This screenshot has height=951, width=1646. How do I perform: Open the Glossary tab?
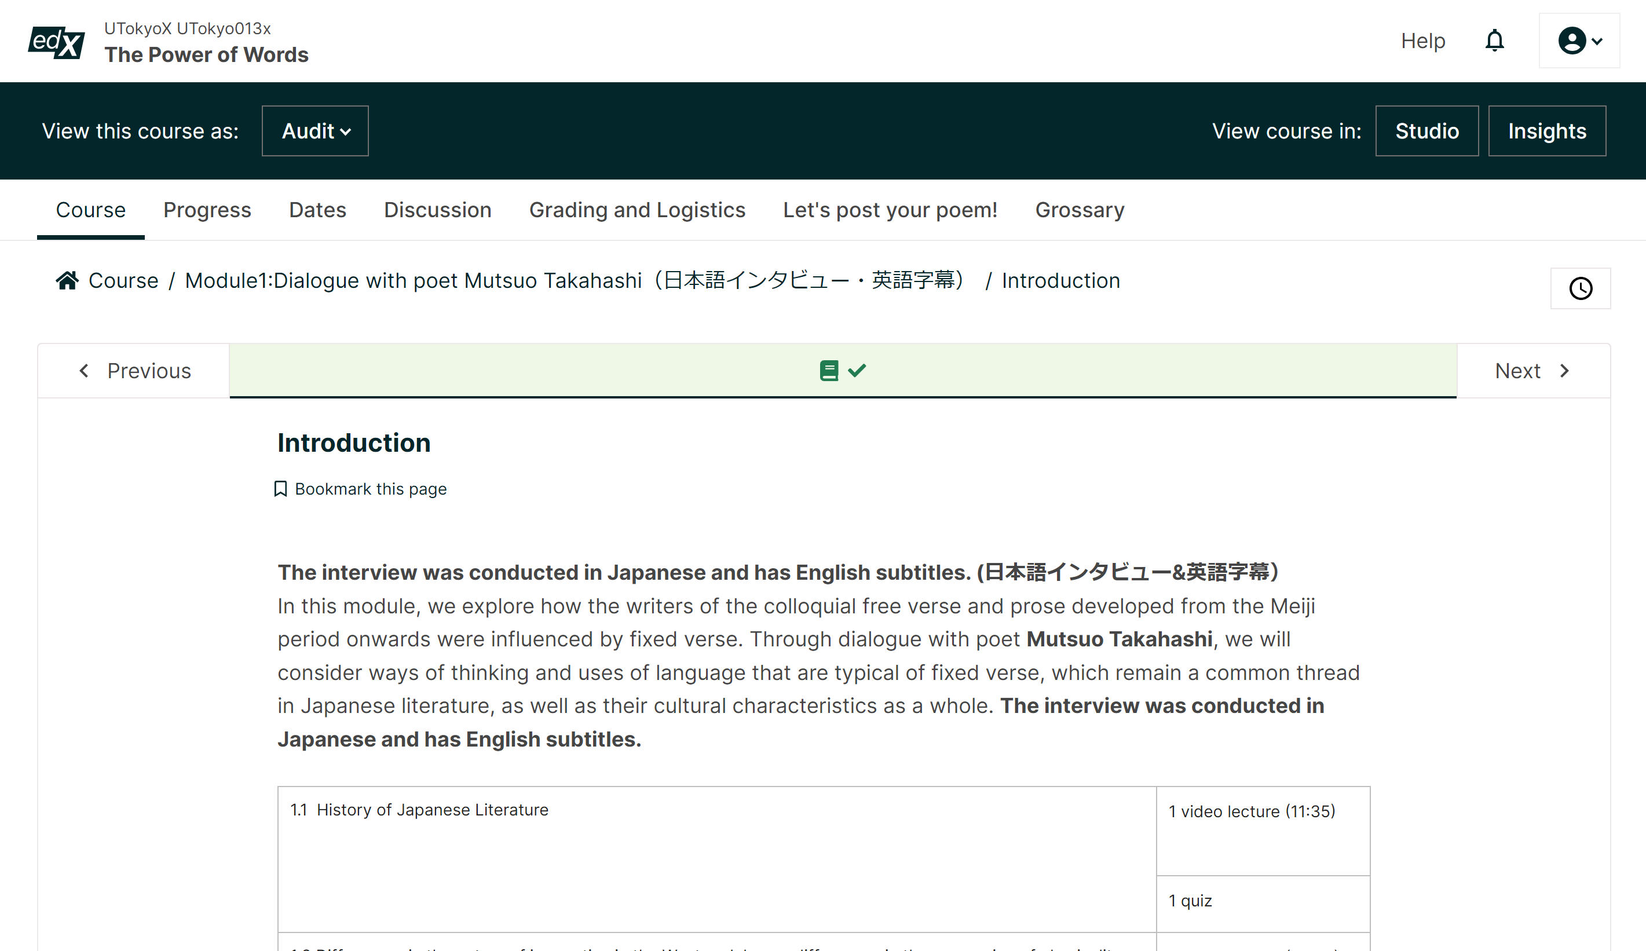pyautogui.click(x=1080, y=210)
